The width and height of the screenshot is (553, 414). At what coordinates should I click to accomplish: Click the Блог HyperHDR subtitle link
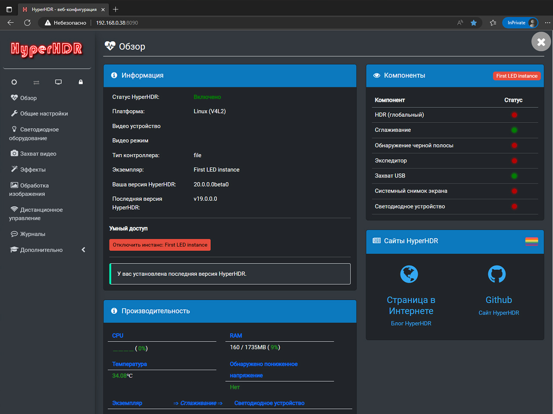411,323
